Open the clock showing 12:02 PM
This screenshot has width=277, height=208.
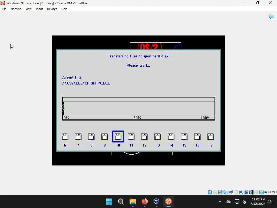258,201
